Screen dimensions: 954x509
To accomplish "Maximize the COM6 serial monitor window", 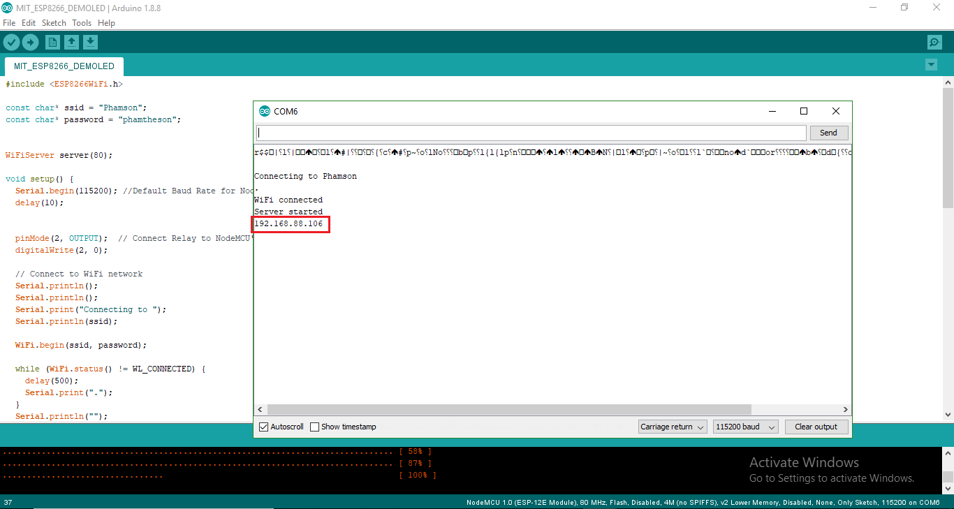I will (x=804, y=111).
